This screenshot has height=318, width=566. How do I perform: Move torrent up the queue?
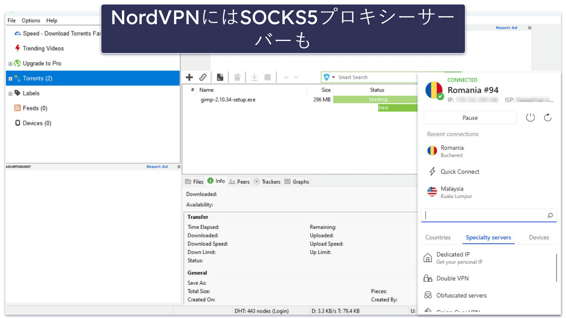pyautogui.click(x=286, y=77)
